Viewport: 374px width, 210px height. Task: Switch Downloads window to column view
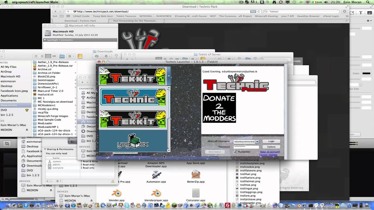48,56
